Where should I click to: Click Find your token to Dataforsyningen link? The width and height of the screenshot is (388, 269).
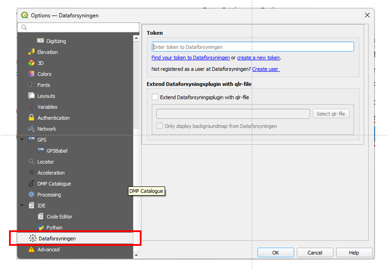point(191,58)
